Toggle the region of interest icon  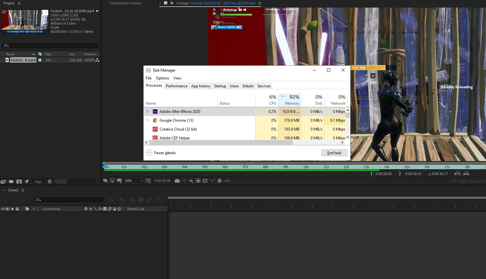198,181
